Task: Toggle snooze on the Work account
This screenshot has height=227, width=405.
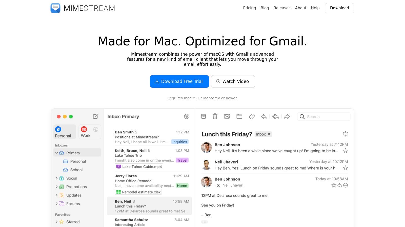Action: pyautogui.click(x=96, y=129)
